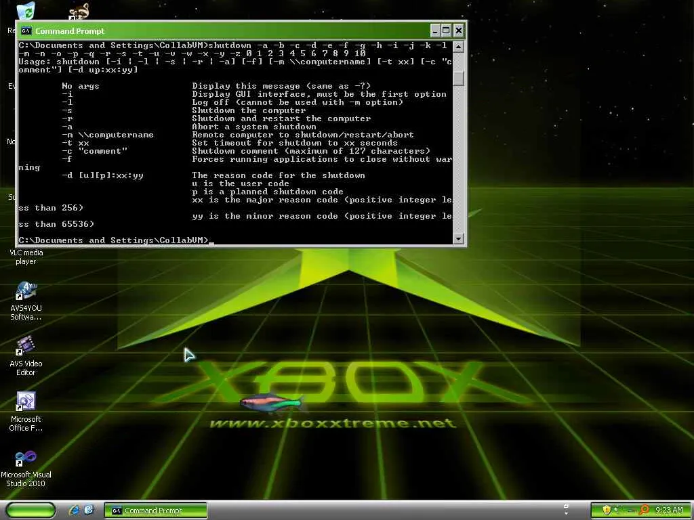This screenshot has width=694, height=520.
Task: Click the Command Prompt vertical scrollbar thumb
Action: click(x=458, y=78)
